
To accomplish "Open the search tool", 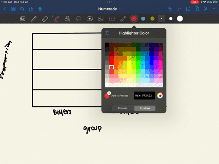I will point(22,9).
